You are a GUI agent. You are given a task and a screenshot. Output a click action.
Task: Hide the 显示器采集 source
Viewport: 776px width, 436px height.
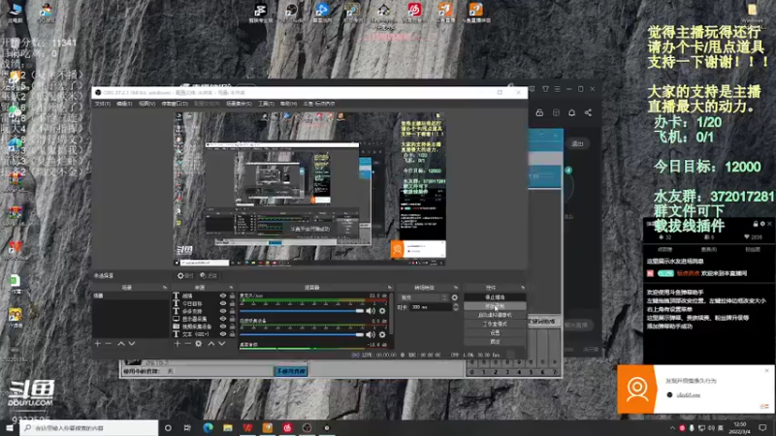[x=223, y=319]
